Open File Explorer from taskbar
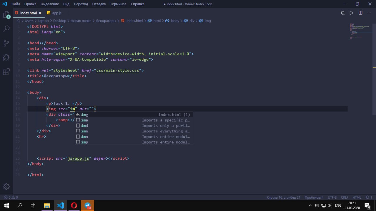The width and height of the screenshot is (376, 211). (47, 205)
